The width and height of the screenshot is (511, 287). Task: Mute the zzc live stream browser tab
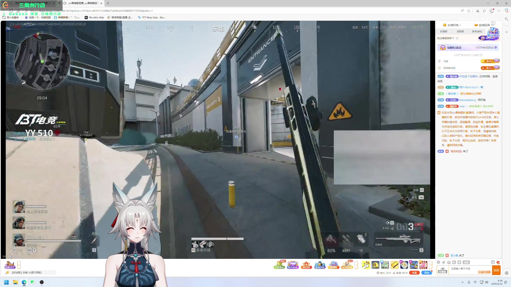pos(65,3)
